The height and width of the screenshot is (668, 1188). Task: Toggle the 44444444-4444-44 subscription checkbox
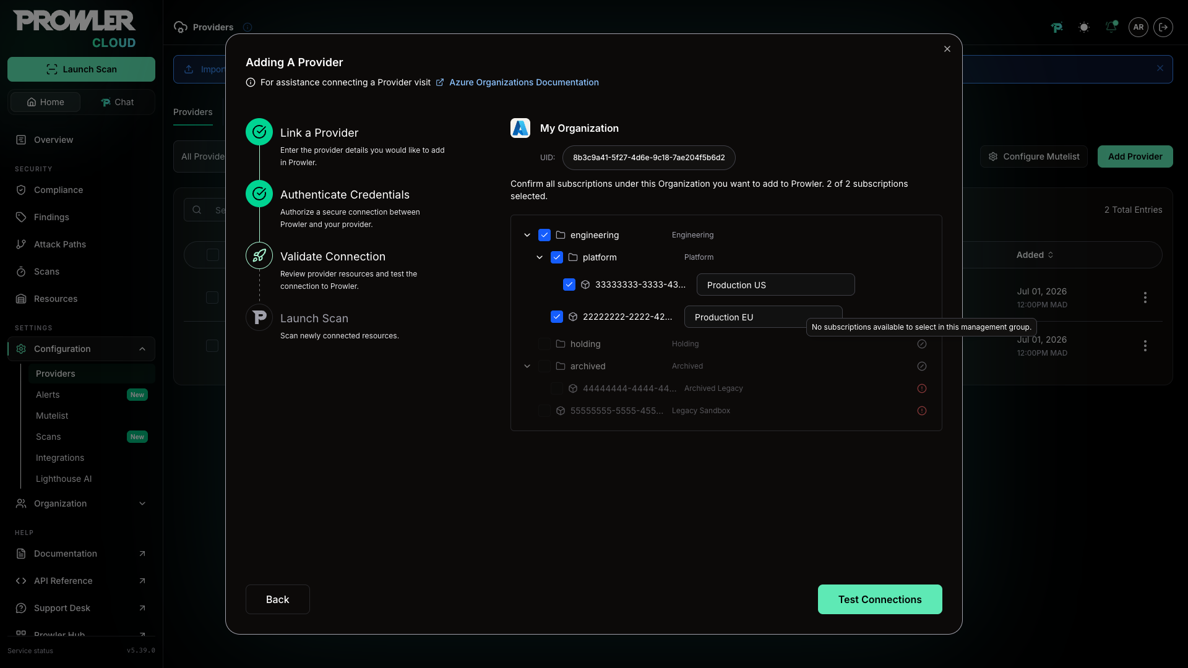(x=557, y=388)
